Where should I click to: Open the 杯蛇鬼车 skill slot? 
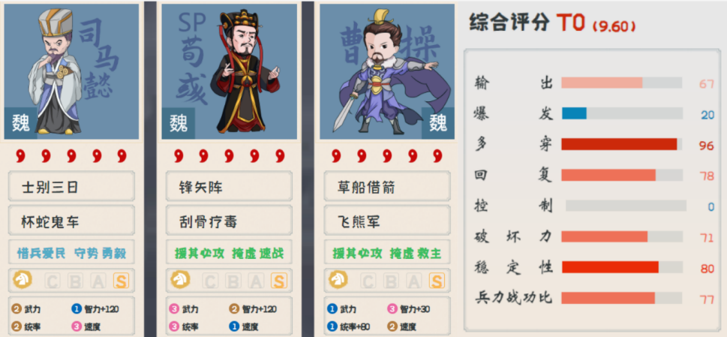point(71,221)
